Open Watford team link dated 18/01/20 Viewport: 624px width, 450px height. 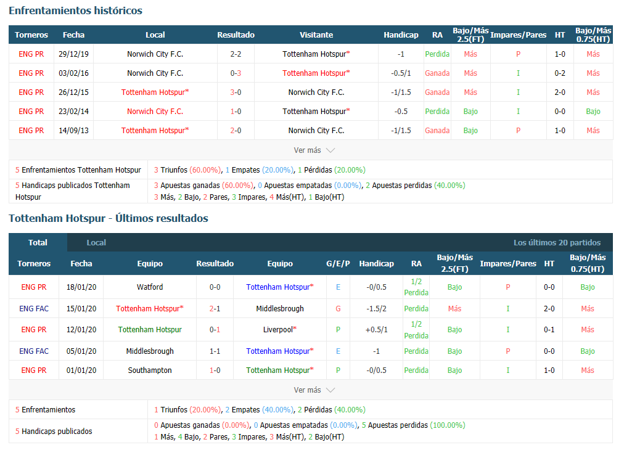coord(150,287)
